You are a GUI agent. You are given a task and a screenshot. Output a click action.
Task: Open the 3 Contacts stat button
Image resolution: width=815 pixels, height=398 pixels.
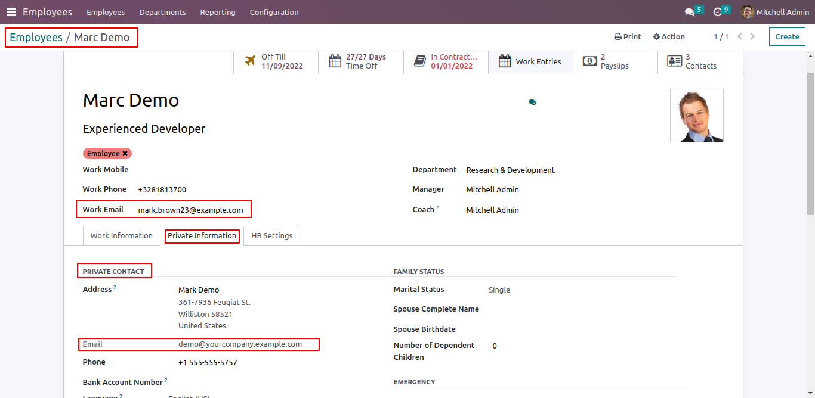coord(700,61)
